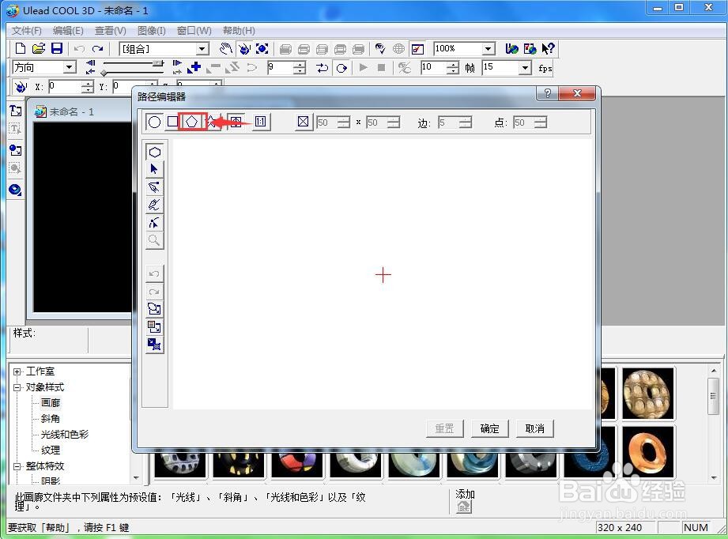Viewport: 728px width, 539px height.
Task: Open the 图像(I) menu
Action: coord(151,31)
